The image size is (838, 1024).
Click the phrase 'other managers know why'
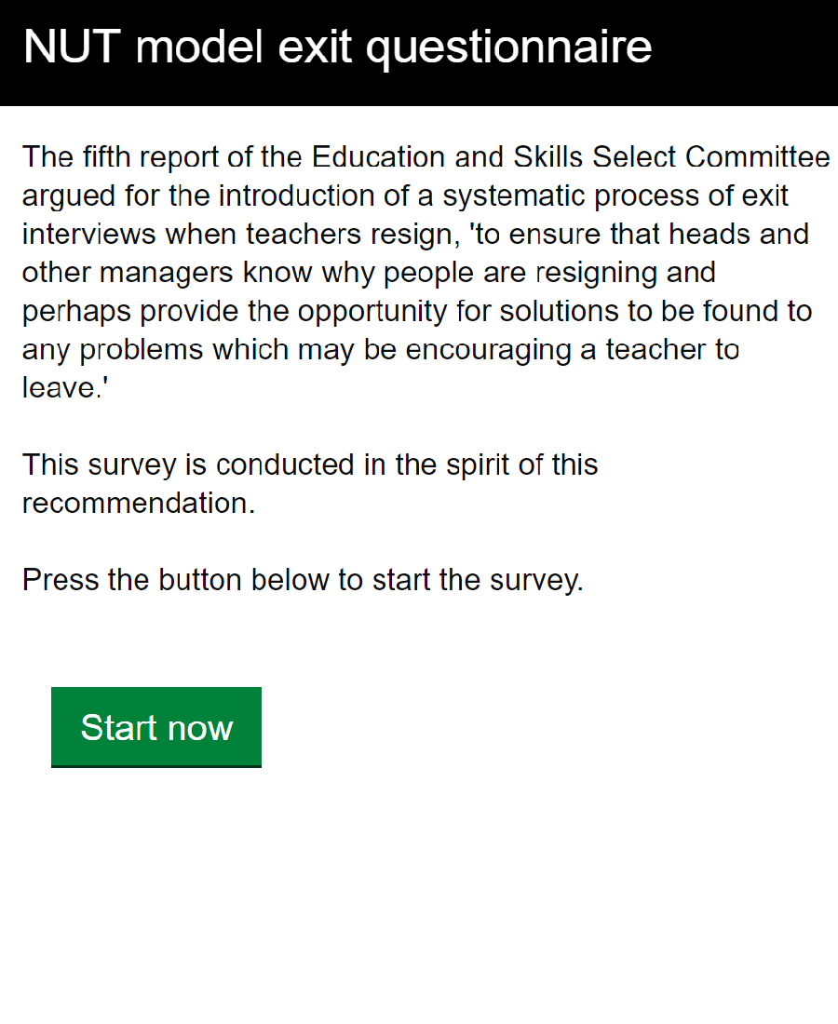(x=198, y=273)
